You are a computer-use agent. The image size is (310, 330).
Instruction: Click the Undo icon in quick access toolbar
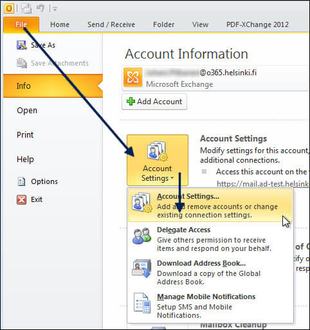(40, 8)
